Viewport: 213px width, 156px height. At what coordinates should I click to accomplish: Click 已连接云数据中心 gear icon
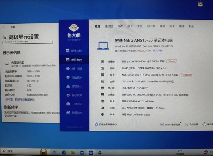[x=96, y=124]
